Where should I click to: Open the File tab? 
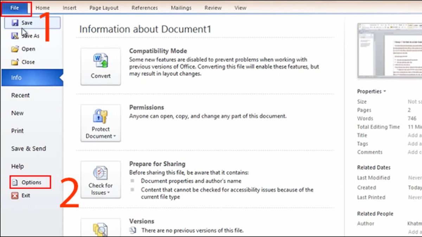(x=15, y=8)
